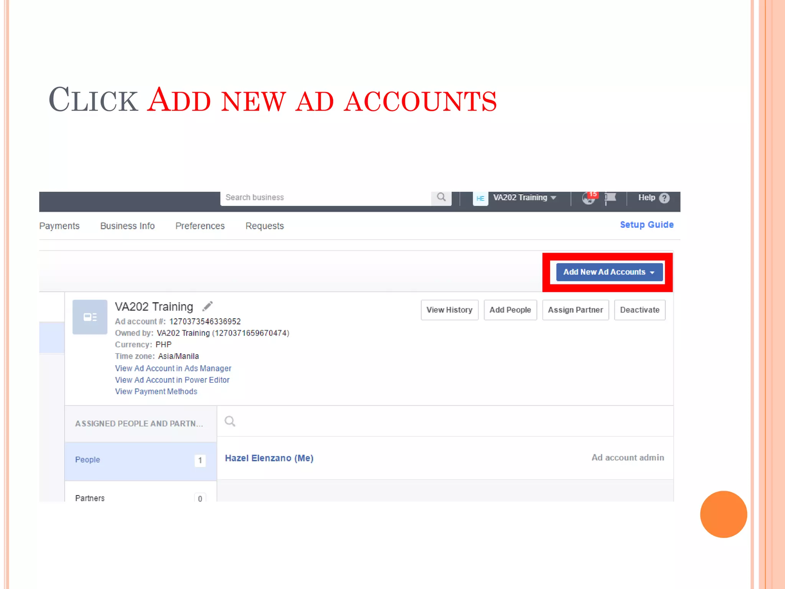Click the search magnifier in assigned people panel
Viewport: 785px width, 589px height.
coord(230,421)
